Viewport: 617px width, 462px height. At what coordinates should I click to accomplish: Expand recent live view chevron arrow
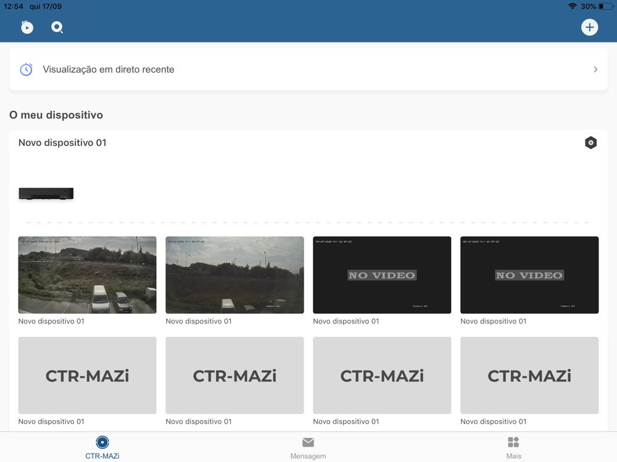tap(595, 70)
